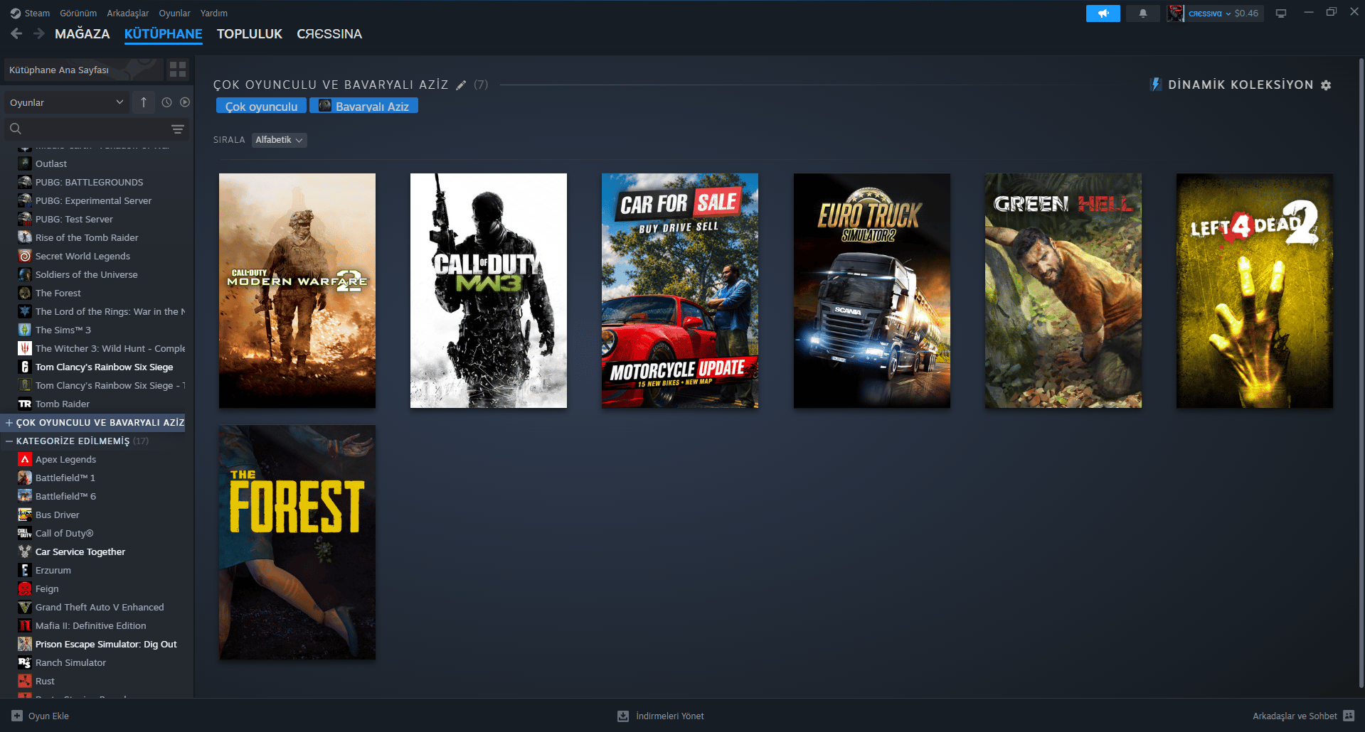Go to the MAĞAZA tab

coord(83,33)
